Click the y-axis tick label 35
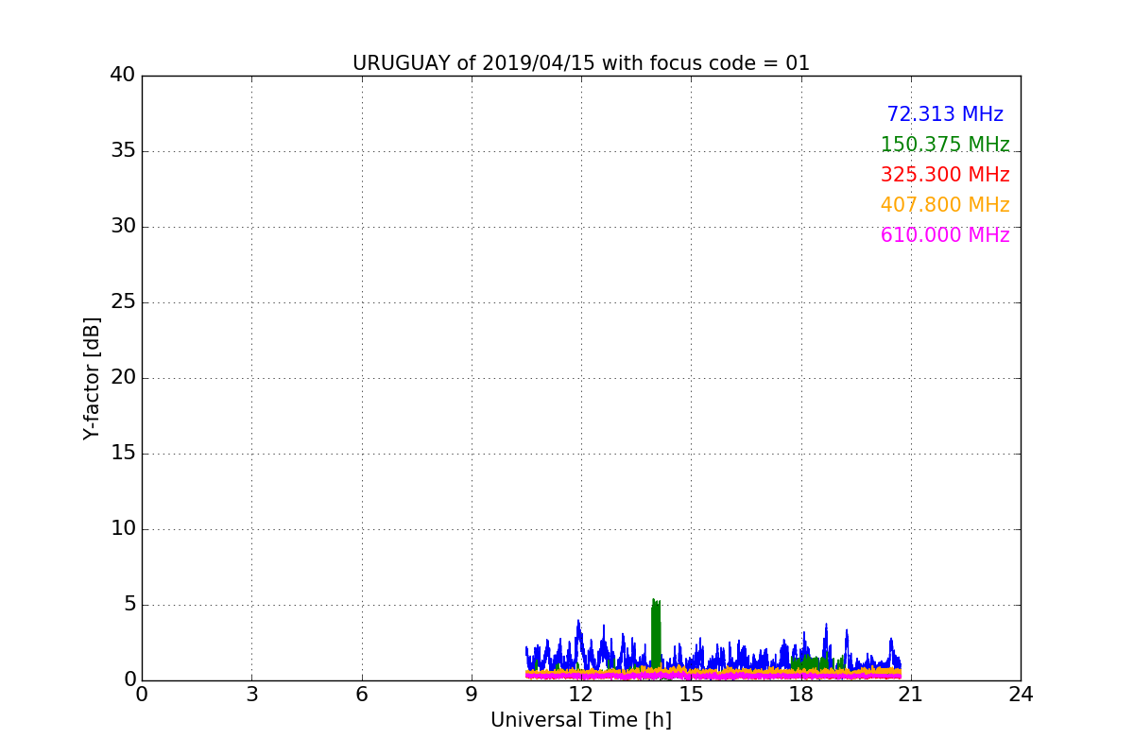Image resolution: width=1134 pixels, height=756 pixels. click(123, 151)
